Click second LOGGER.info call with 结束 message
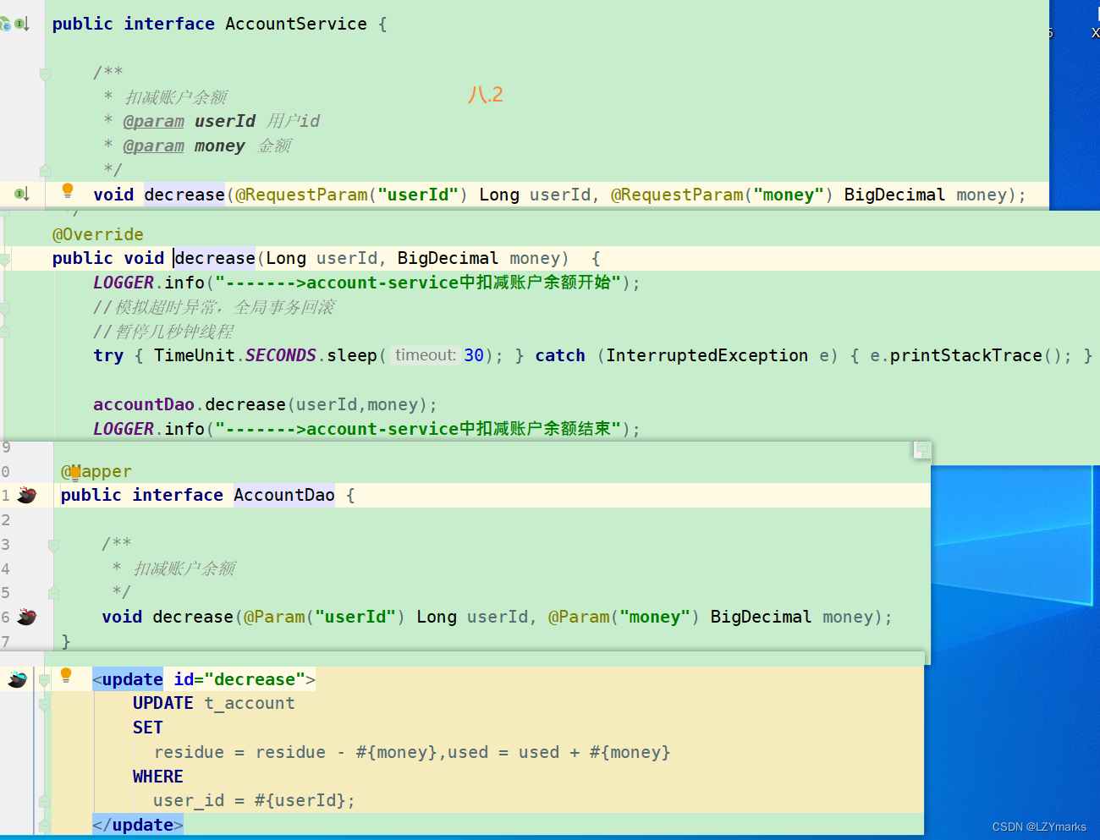Image resolution: width=1100 pixels, height=840 pixels. [367, 429]
